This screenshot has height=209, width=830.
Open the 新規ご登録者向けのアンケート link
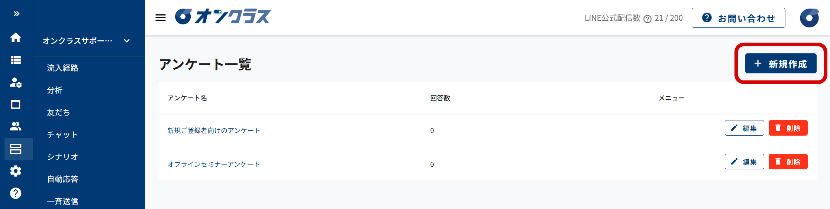214,130
